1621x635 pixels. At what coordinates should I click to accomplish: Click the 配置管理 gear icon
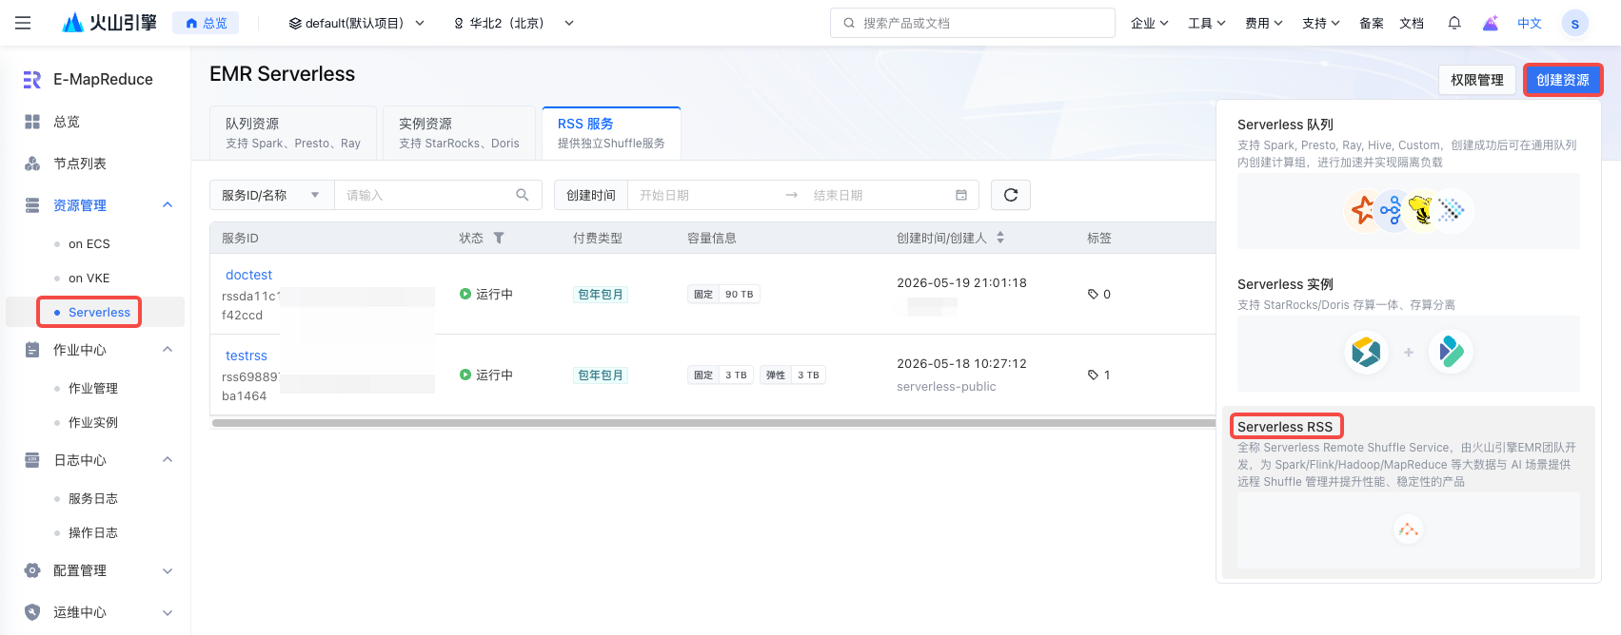click(x=32, y=570)
